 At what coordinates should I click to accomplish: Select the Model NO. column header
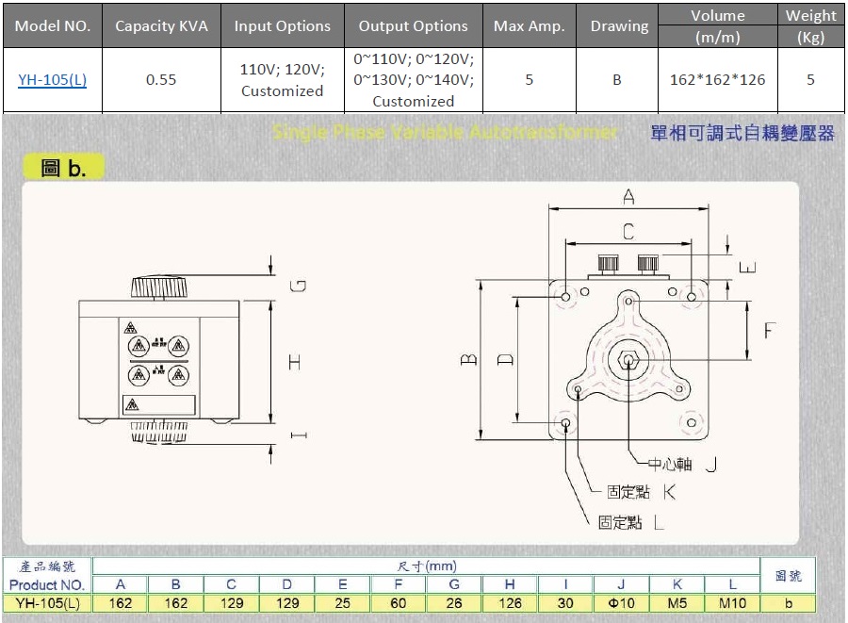coord(52,25)
